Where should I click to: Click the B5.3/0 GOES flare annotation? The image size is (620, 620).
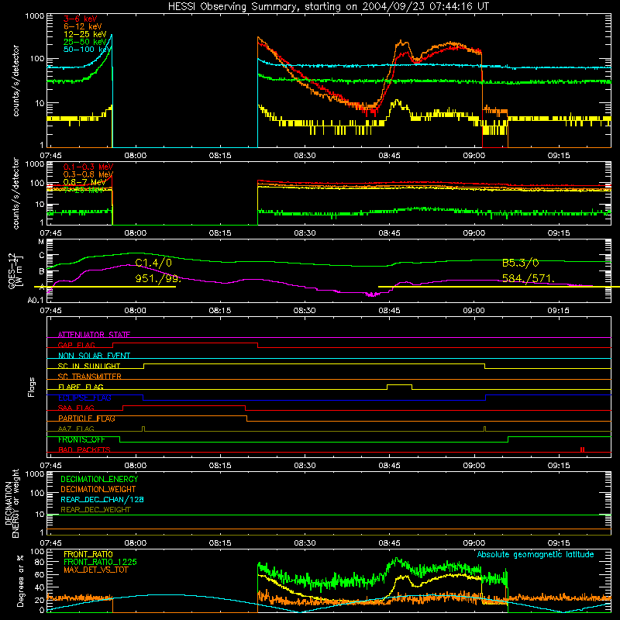[x=520, y=263]
